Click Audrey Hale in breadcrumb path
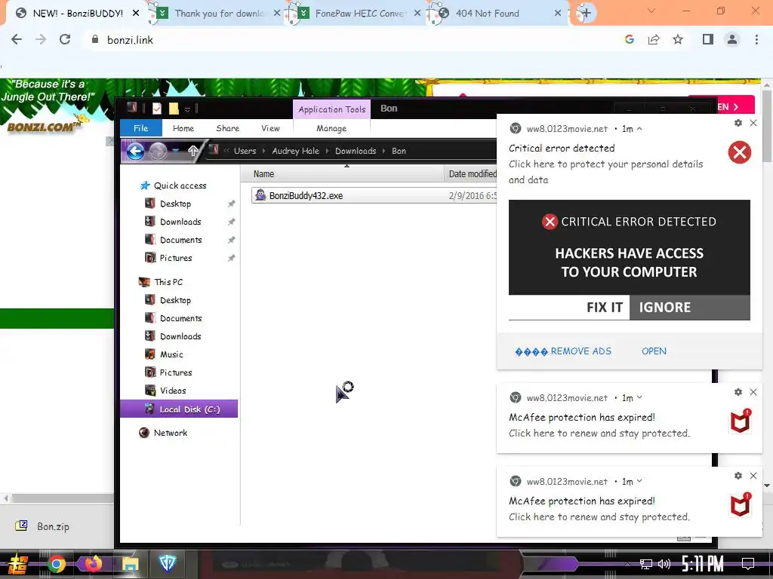This screenshot has width=773, height=579. pos(295,151)
